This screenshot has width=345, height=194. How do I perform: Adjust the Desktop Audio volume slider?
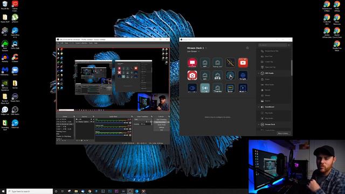(x=111, y=129)
